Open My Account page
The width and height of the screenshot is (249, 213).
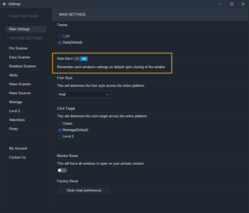pos(18,148)
